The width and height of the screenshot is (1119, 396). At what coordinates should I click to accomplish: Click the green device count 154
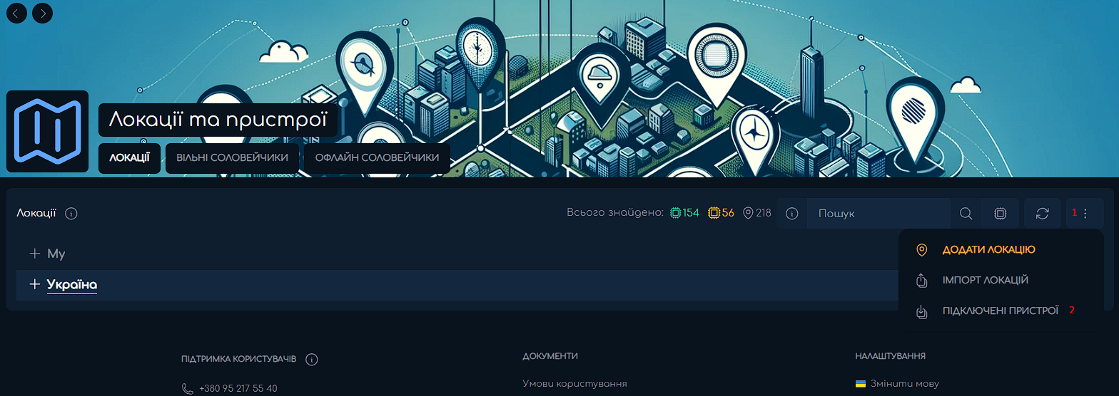click(684, 213)
